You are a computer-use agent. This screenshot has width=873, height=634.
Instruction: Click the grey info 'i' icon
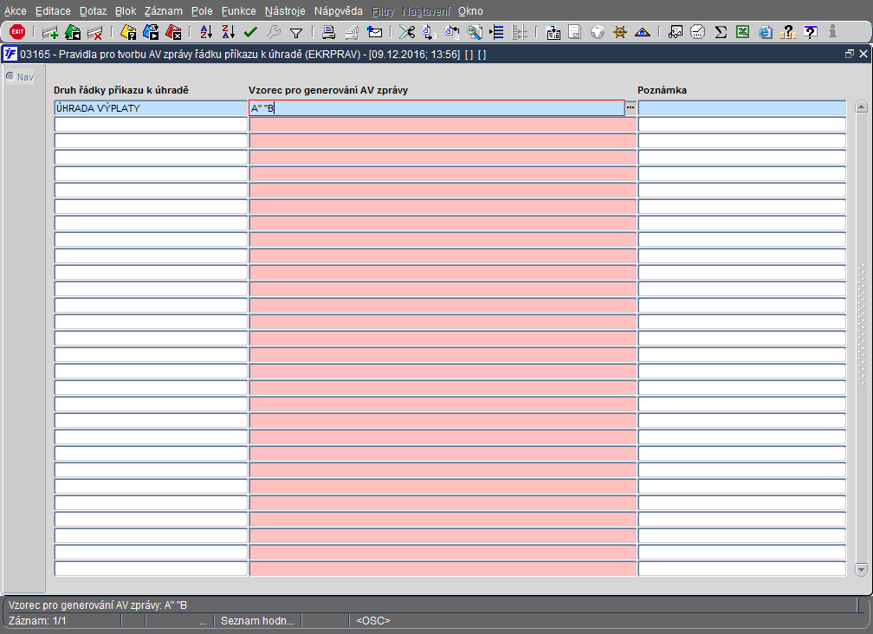832,32
